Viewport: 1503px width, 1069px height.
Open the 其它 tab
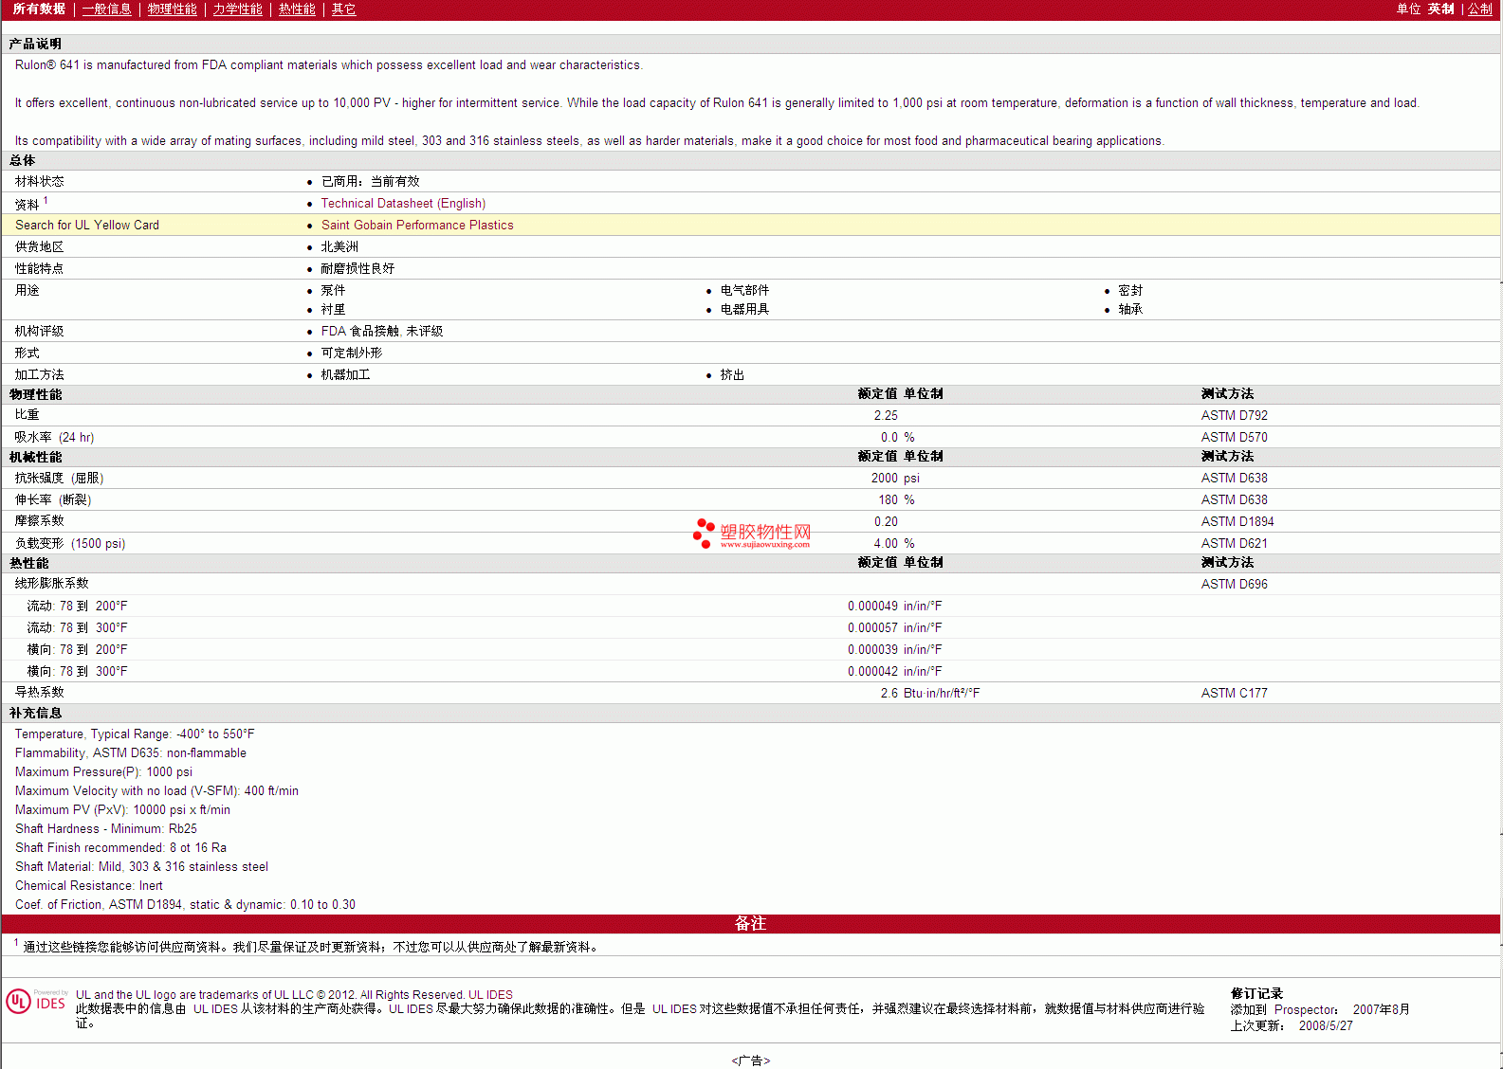coord(344,9)
